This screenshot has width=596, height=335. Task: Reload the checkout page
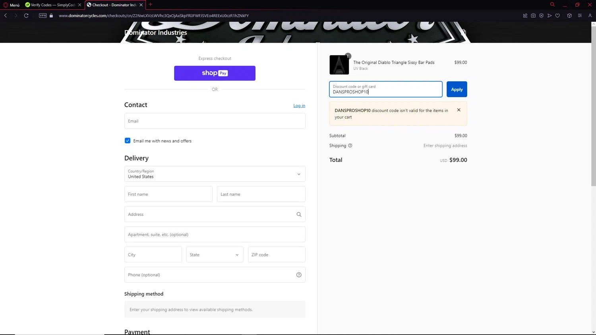point(26,15)
